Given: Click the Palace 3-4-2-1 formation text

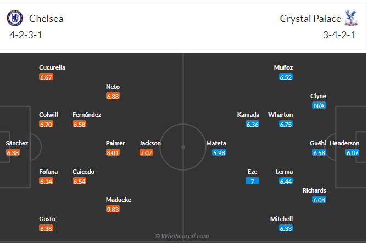Looking at the screenshot, I should 339,35.
